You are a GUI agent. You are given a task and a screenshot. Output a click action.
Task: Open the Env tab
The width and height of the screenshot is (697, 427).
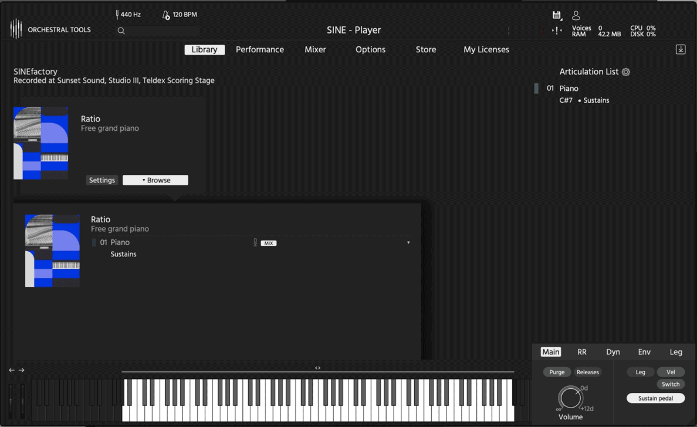(x=644, y=352)
